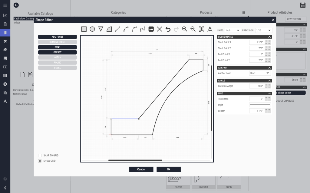This screenshot has width=310, height=193.
Task: Open the Anchor Point dropdown
Action: (259, 73)
